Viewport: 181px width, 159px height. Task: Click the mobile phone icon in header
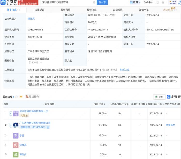157,2
